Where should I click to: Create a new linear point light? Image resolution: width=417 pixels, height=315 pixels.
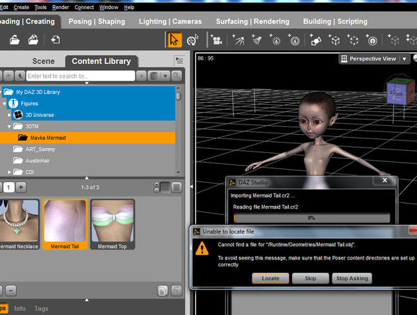(294, 40)
